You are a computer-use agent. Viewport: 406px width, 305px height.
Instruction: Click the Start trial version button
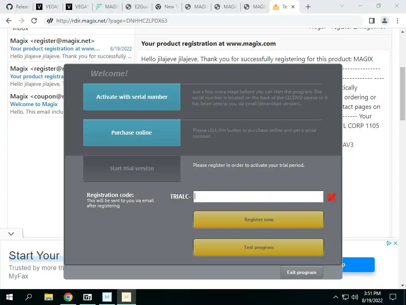pyautogui.click(x=132, y=168)
